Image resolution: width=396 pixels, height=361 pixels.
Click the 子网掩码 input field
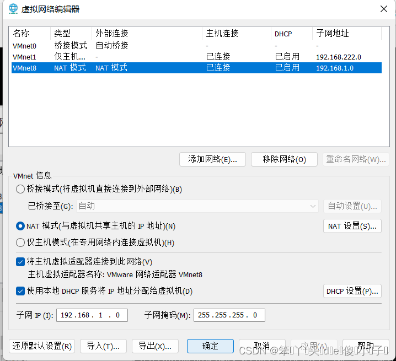tap(229, 315)
